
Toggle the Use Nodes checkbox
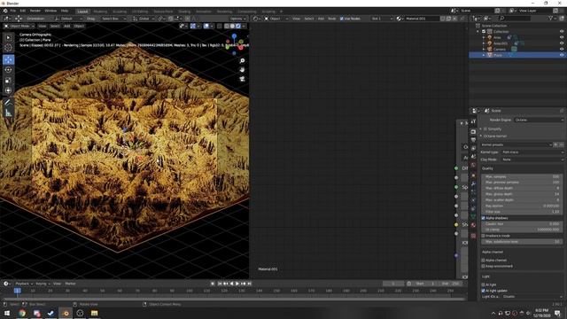point(342,19)
